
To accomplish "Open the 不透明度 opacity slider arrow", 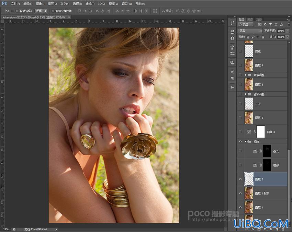I will point(288,31).
